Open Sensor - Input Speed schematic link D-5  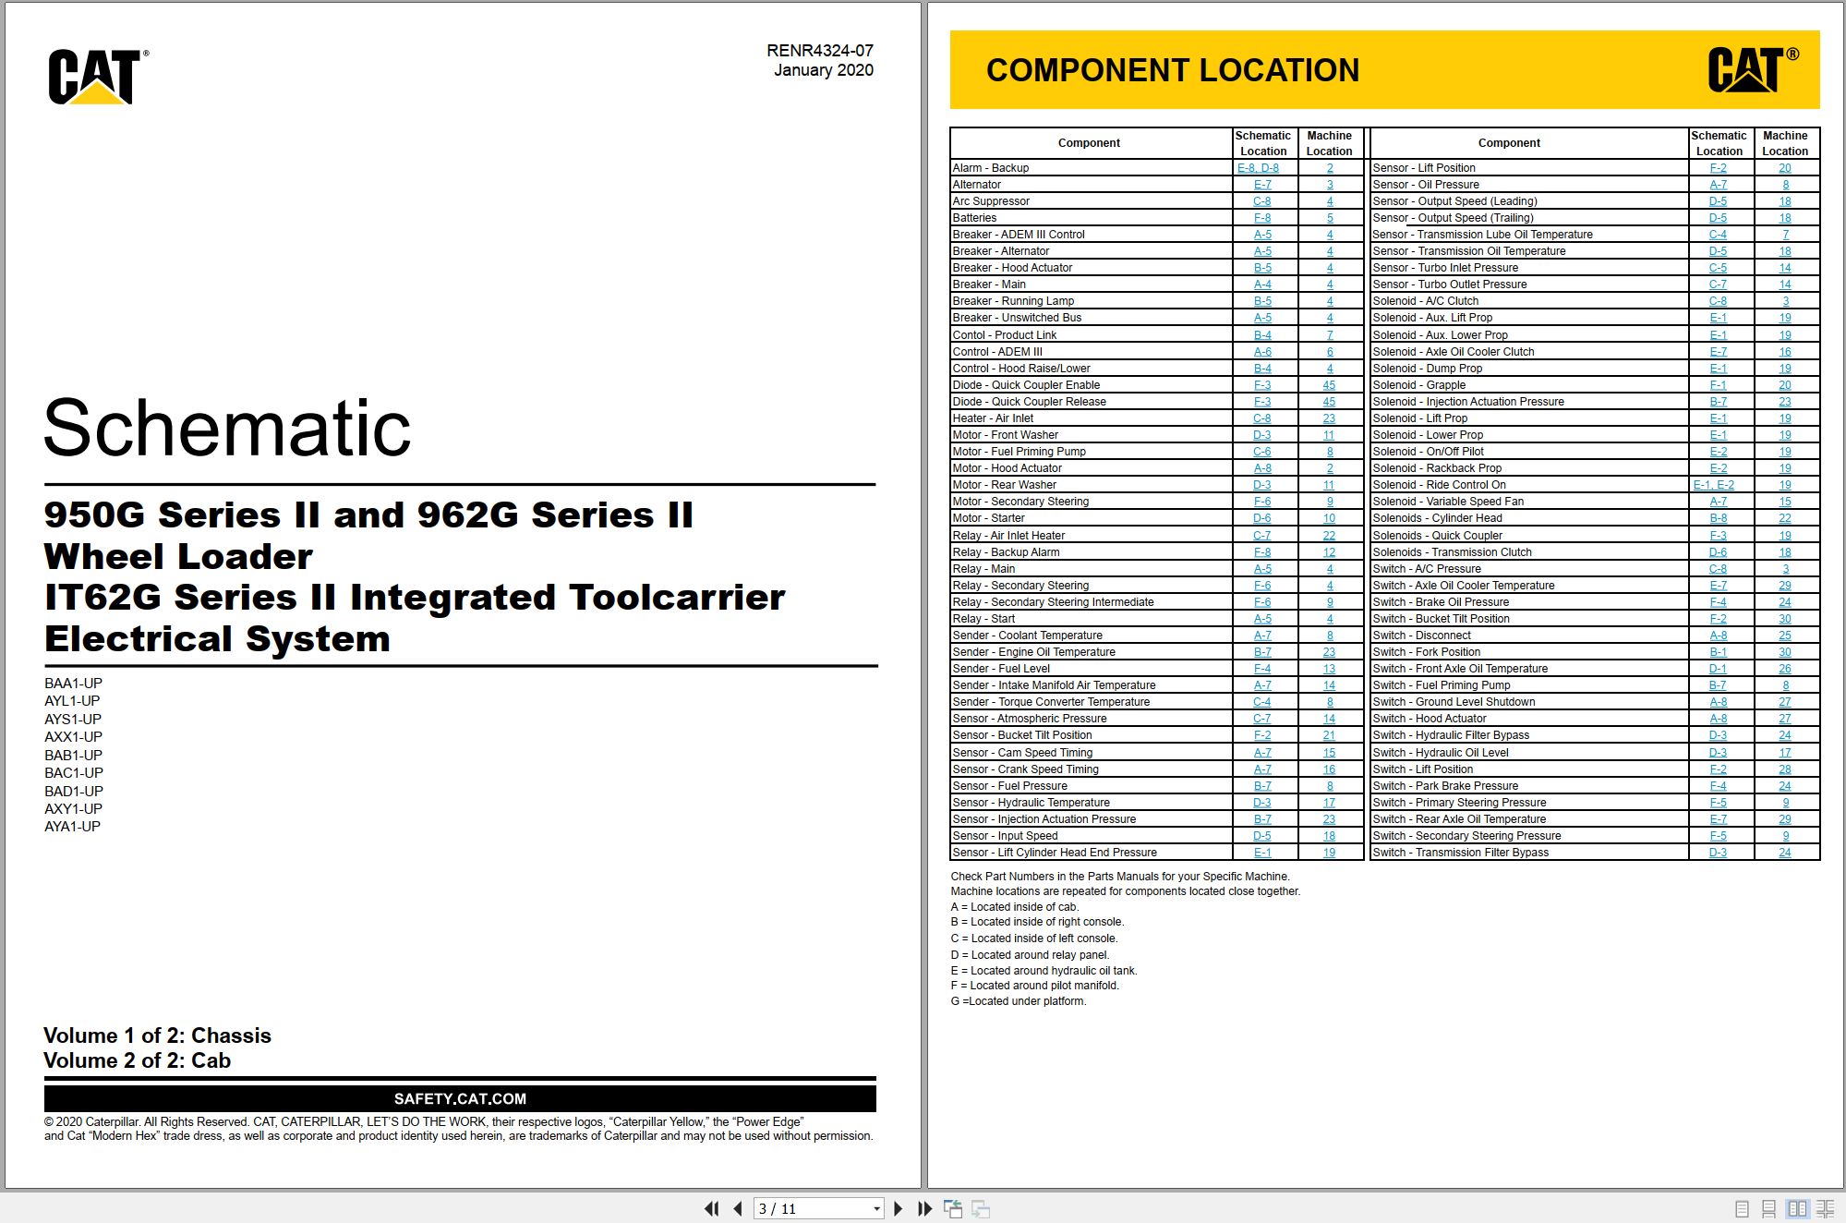pos(1262,836)
